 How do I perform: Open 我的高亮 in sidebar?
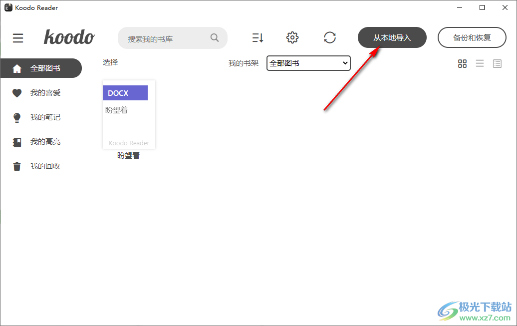click(45, 142)
